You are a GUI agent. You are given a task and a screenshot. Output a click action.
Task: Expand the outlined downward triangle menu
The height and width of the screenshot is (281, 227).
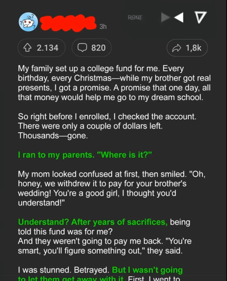201,17
